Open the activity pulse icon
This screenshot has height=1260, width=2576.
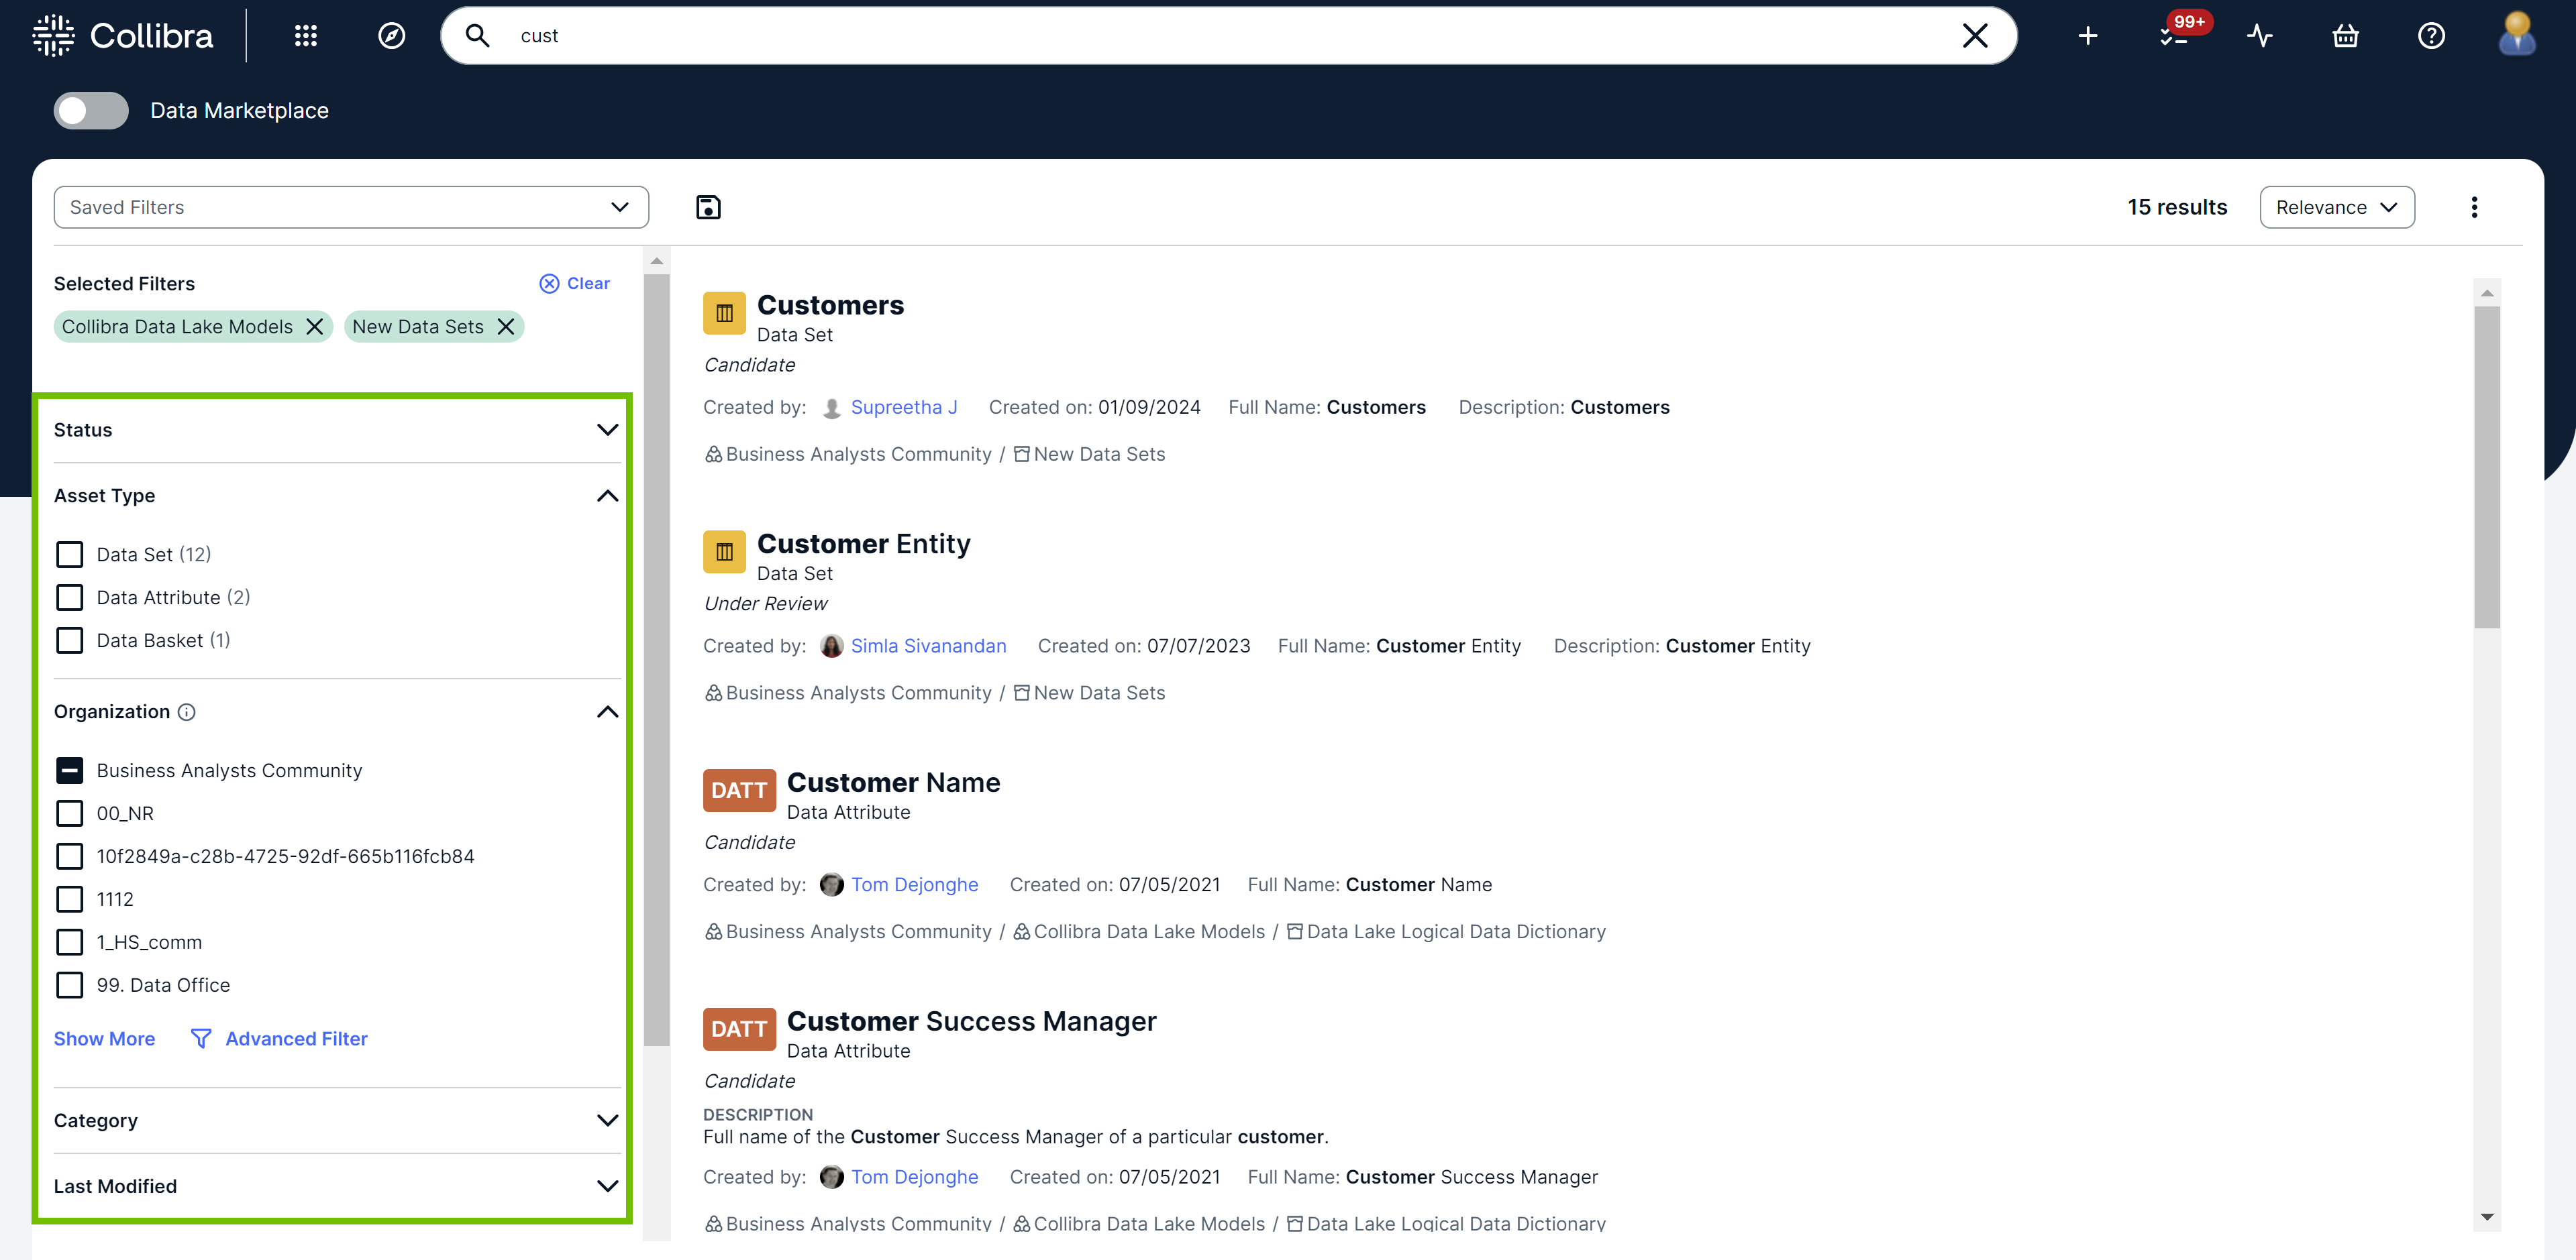tap(2259, 36)
